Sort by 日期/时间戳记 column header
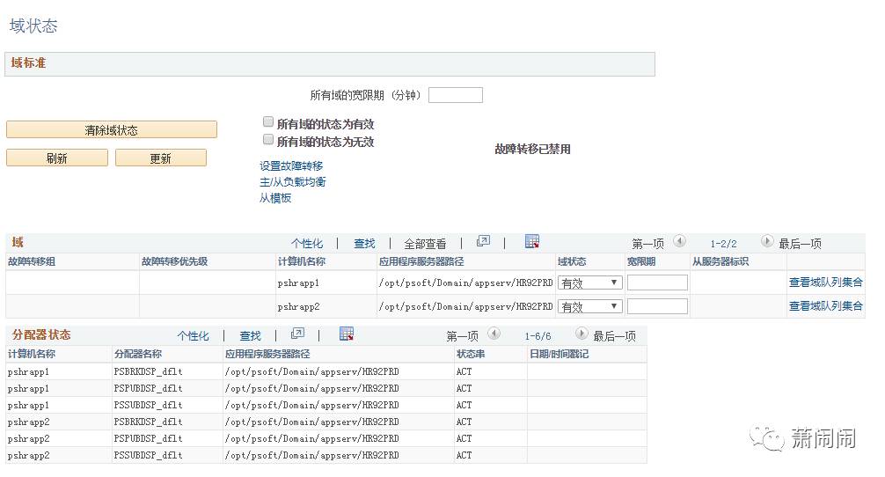 pos(559,354)
